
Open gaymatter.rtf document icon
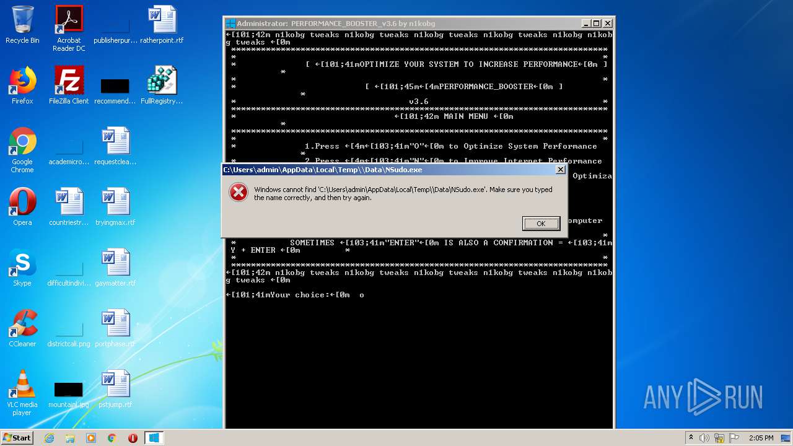coord(115,268)
